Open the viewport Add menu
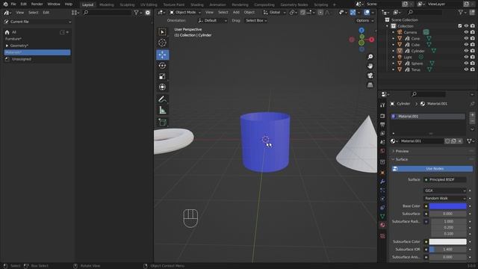 tap(236, 13)
